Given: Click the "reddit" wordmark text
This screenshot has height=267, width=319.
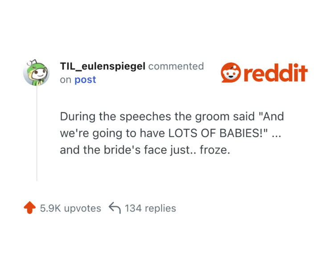Looking at the screenshot, I should tap(275, 73).
